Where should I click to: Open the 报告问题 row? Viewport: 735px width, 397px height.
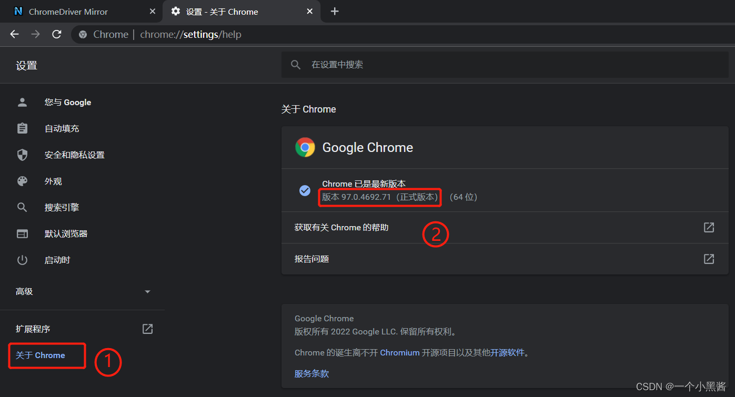(x=505, y=259)
